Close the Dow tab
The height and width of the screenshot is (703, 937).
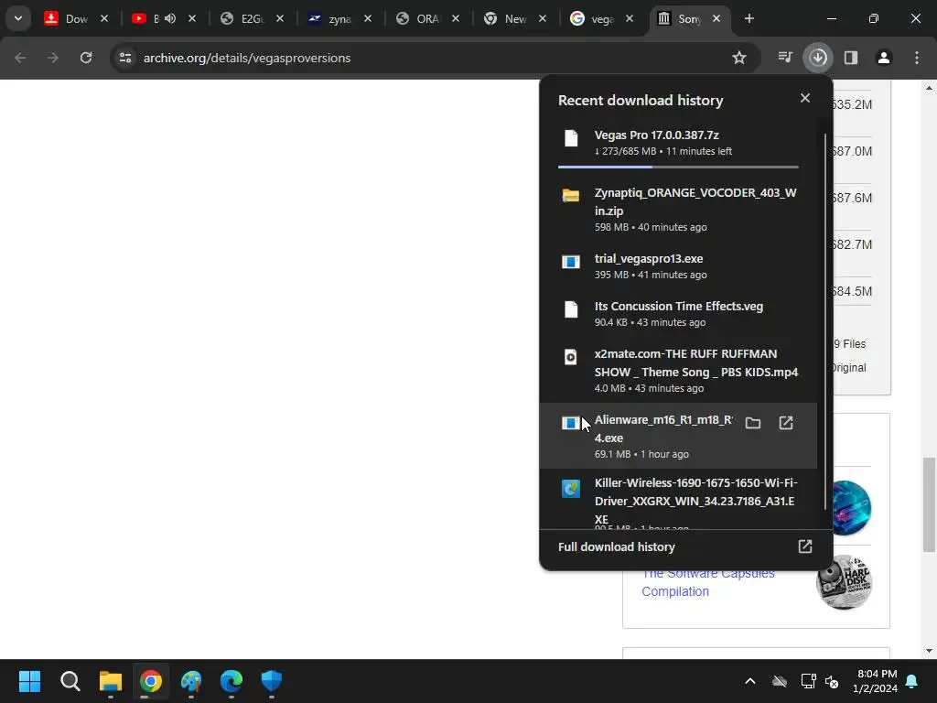(104, 18)
